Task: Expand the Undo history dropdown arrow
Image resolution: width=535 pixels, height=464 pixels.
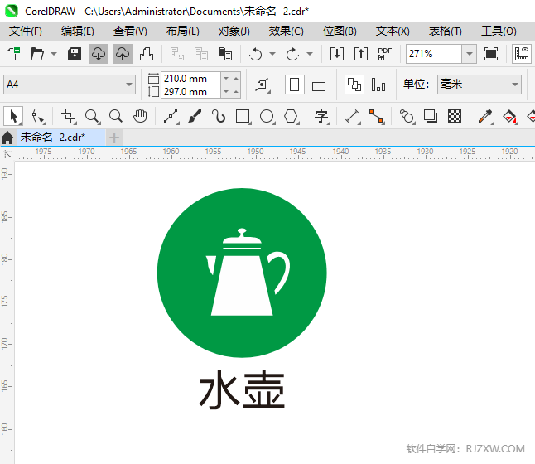Action: 272,54
